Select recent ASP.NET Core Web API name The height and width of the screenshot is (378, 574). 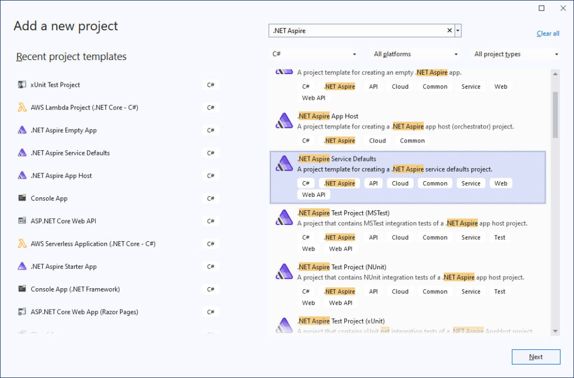coord(63,221)
